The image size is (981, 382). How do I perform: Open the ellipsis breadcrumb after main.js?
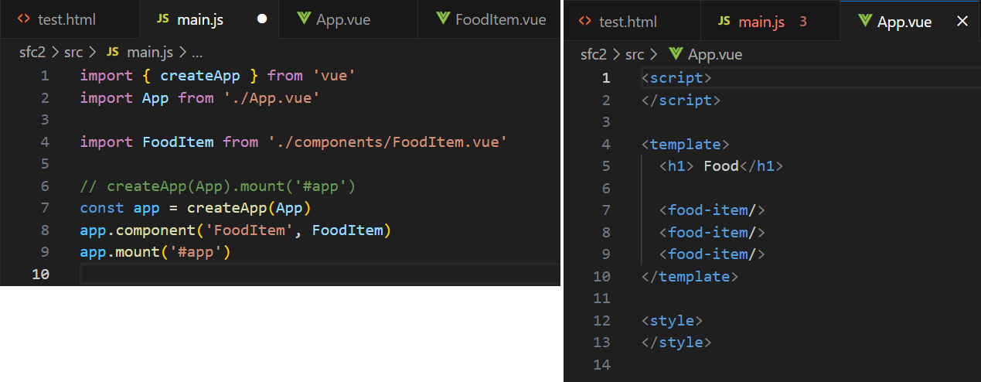[x=196, y=53]
